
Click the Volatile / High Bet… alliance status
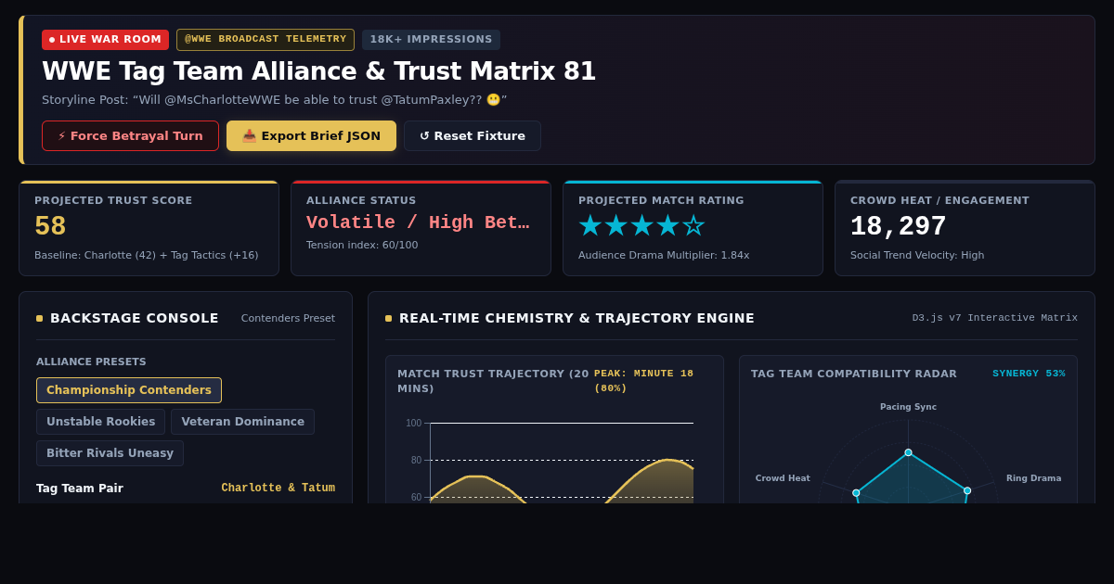[x=418, y=222]
